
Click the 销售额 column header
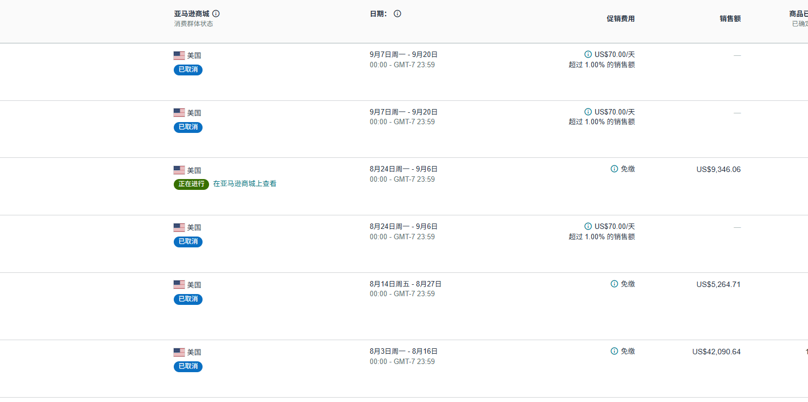(730, 19)
